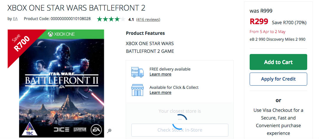Click the Xbox One logo on cover
Viewport: 319px width, 139px height.
click(x=61, y=34)
